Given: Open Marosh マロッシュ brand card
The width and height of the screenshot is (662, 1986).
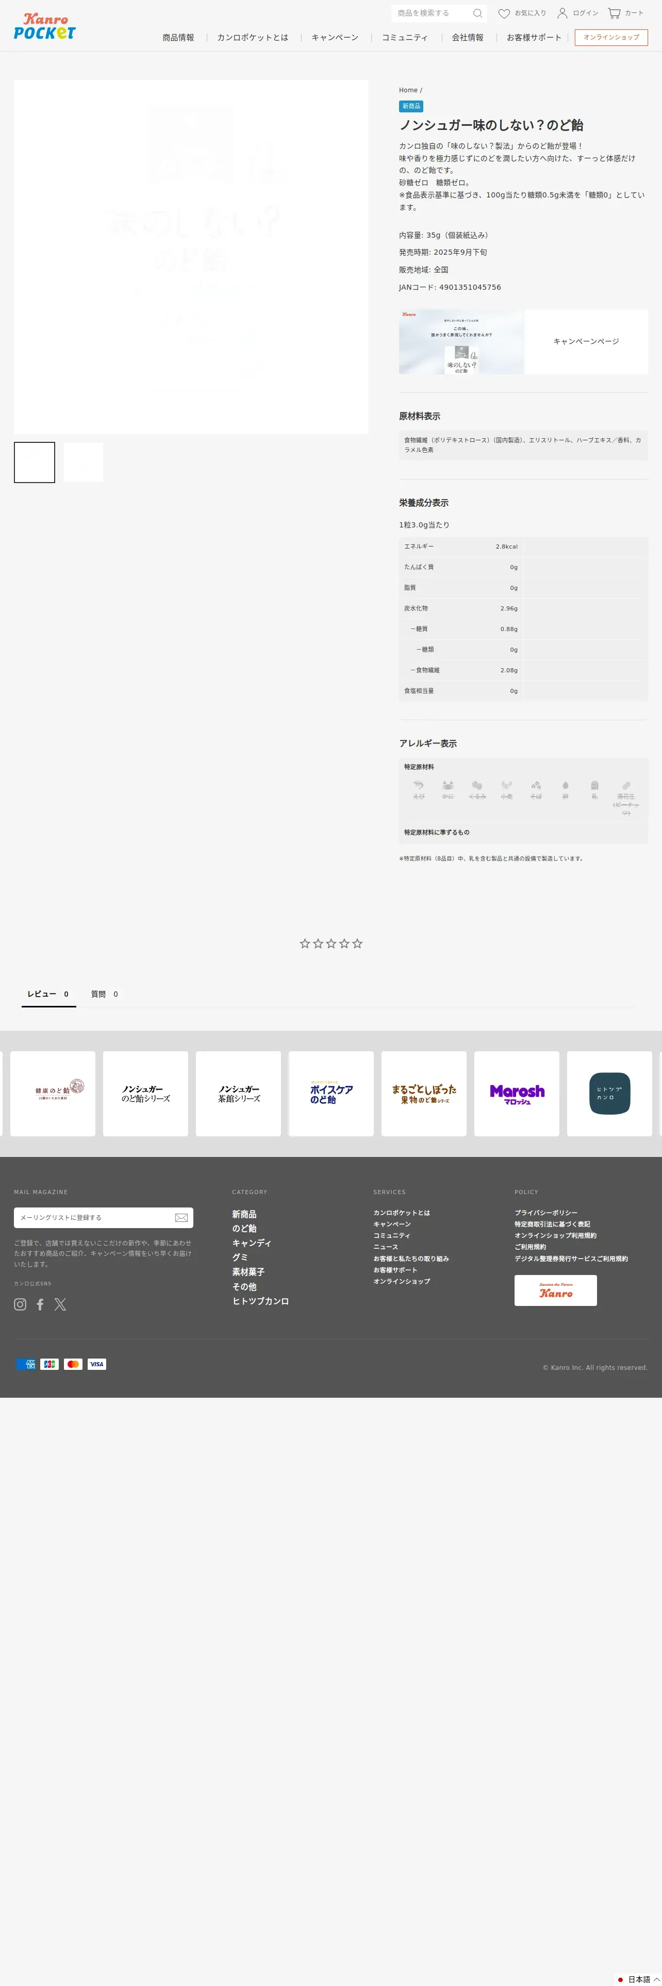Looking at the screenshot, I should click(x=517, y=1094).
